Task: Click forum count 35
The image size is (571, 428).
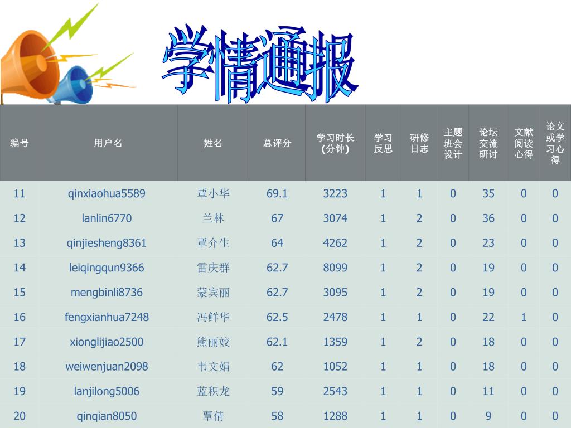Action: (x=488, y=193)
